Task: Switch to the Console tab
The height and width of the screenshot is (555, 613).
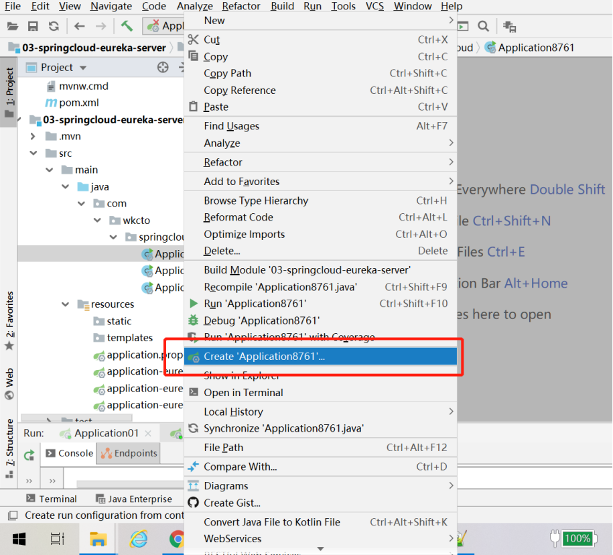Action: pos(69,453)
